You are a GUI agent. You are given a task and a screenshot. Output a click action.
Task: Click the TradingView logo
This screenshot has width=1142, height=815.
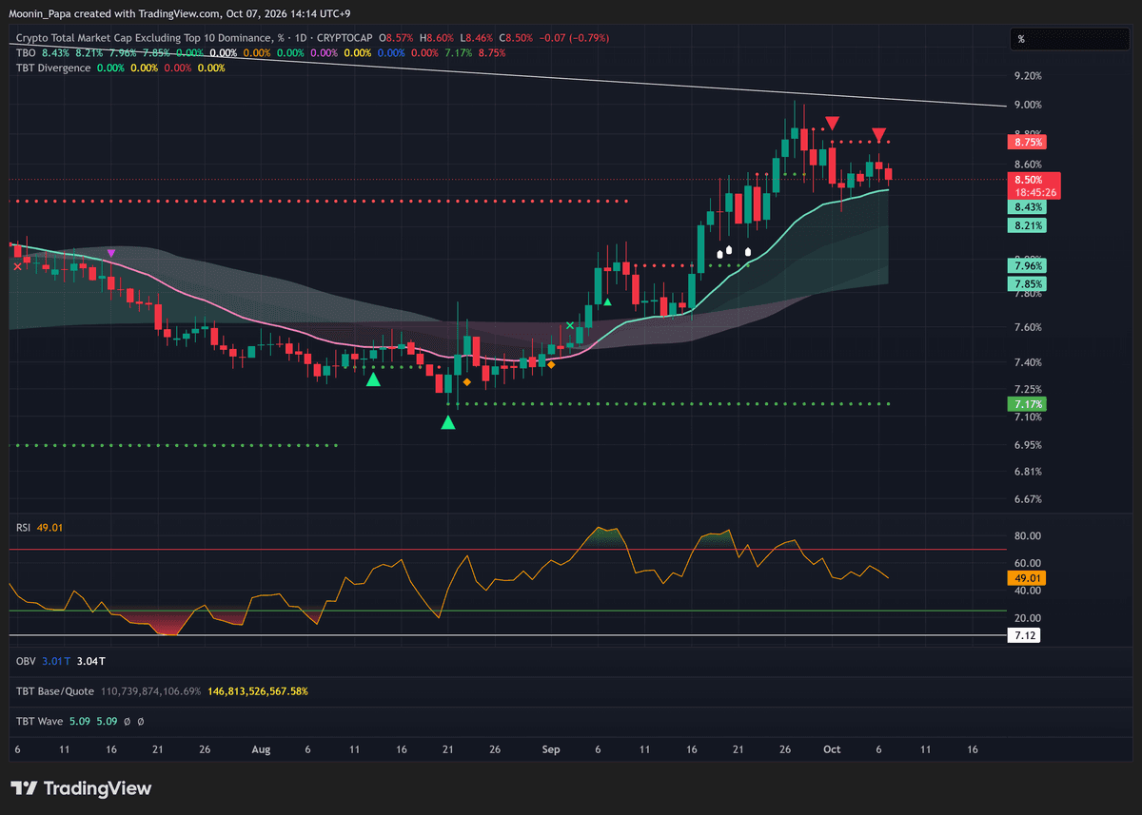pos(81,788)
